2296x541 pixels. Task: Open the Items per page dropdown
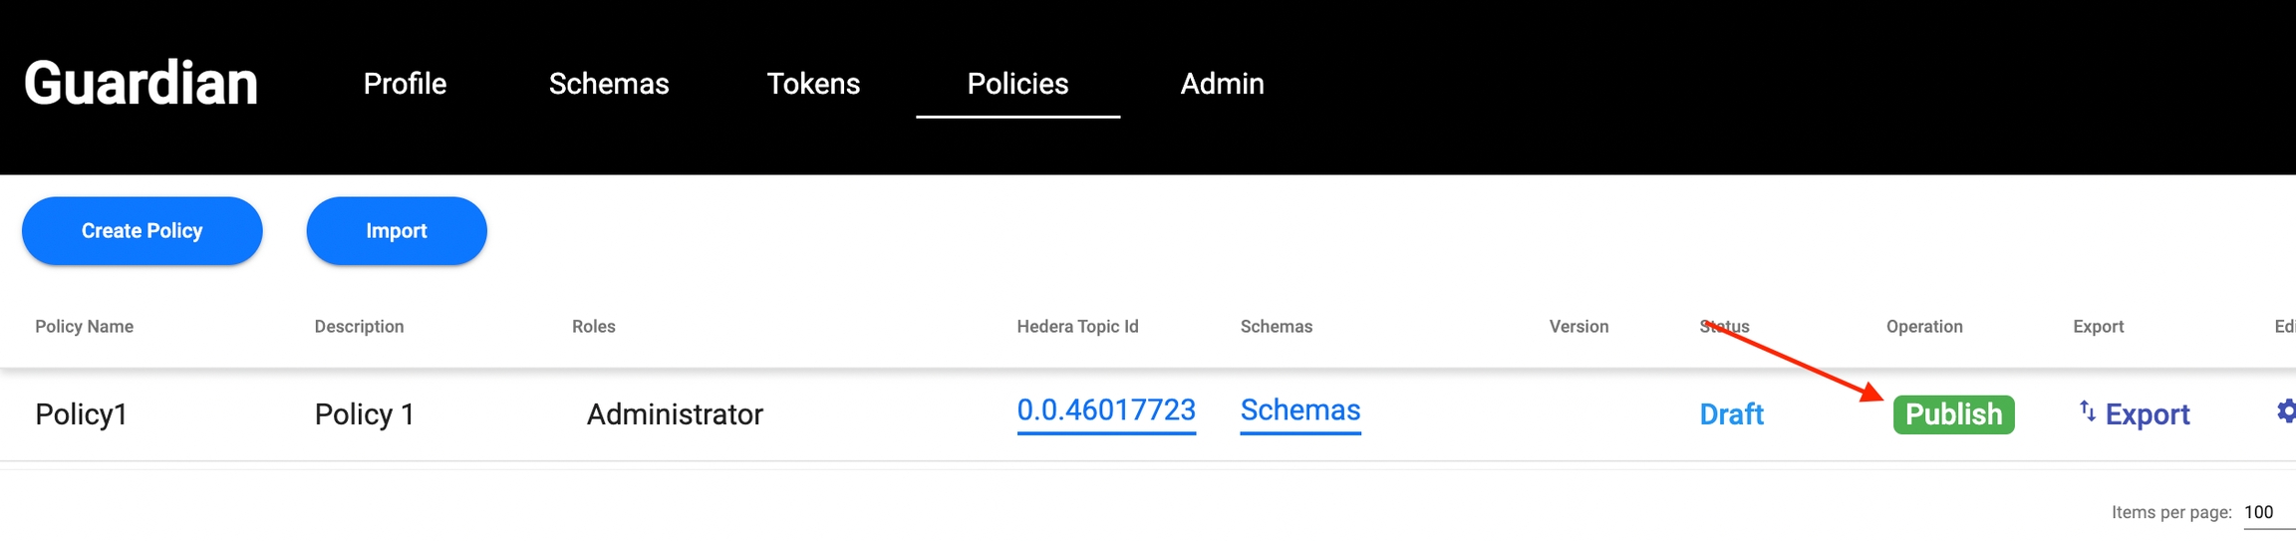coord(2263,512)
